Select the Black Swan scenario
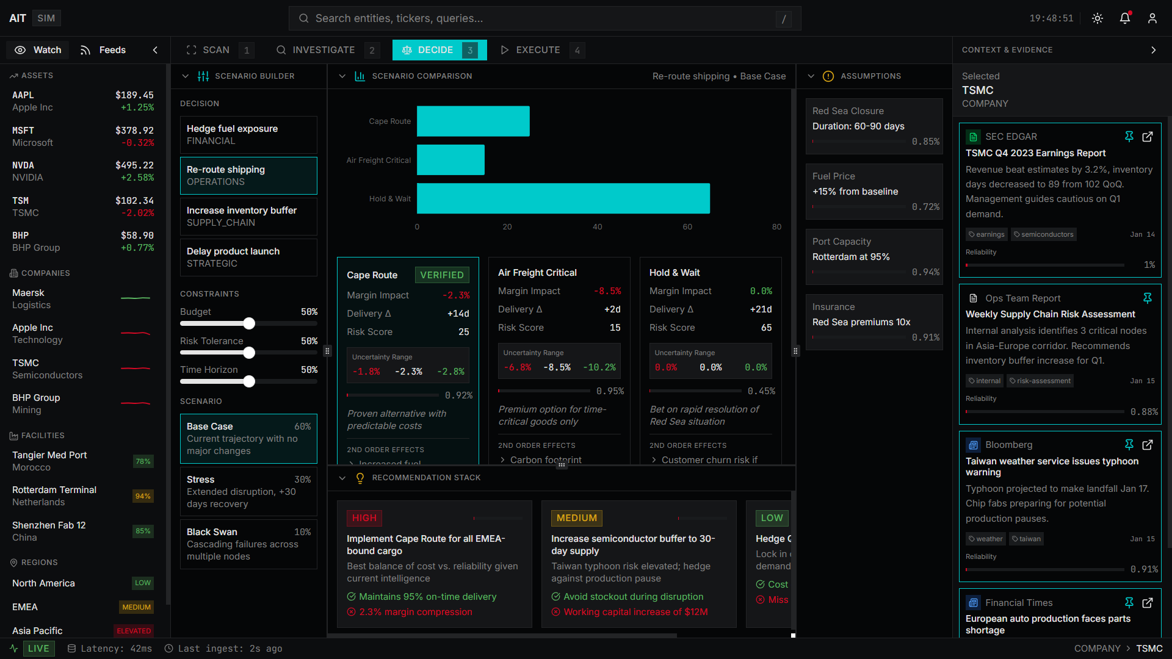 [248, 544]
